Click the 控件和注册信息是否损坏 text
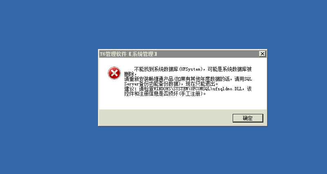This screenshot has width=327, height=174. coord(151,94)
